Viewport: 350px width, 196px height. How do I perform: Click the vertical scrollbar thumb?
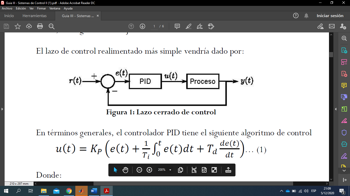[x=331, y=54]
